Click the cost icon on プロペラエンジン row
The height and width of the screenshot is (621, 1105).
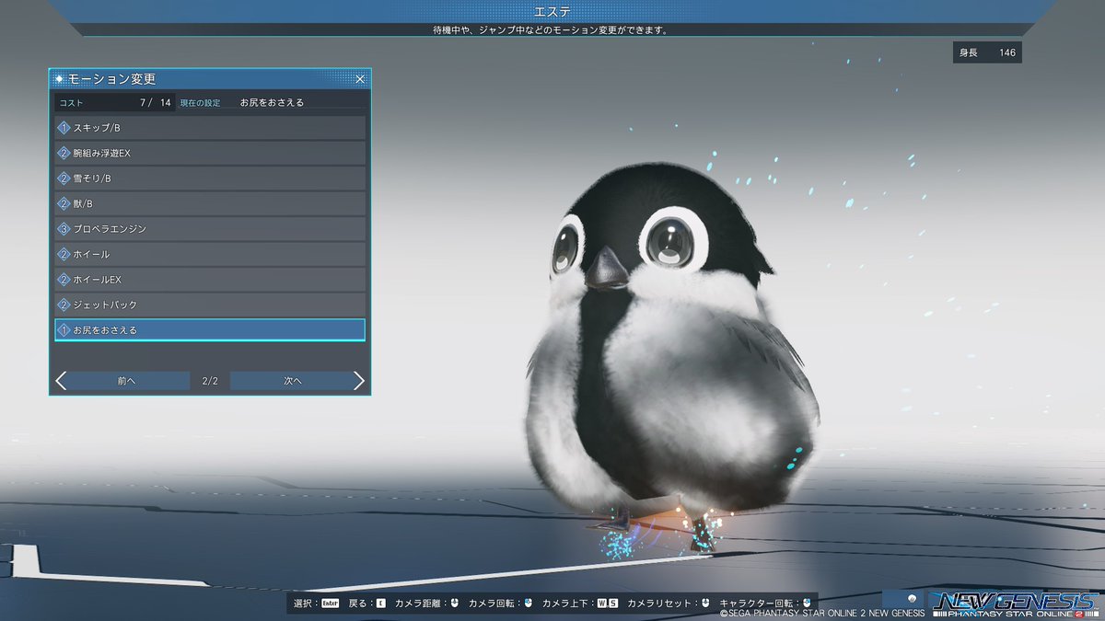(x=64, y=229)
